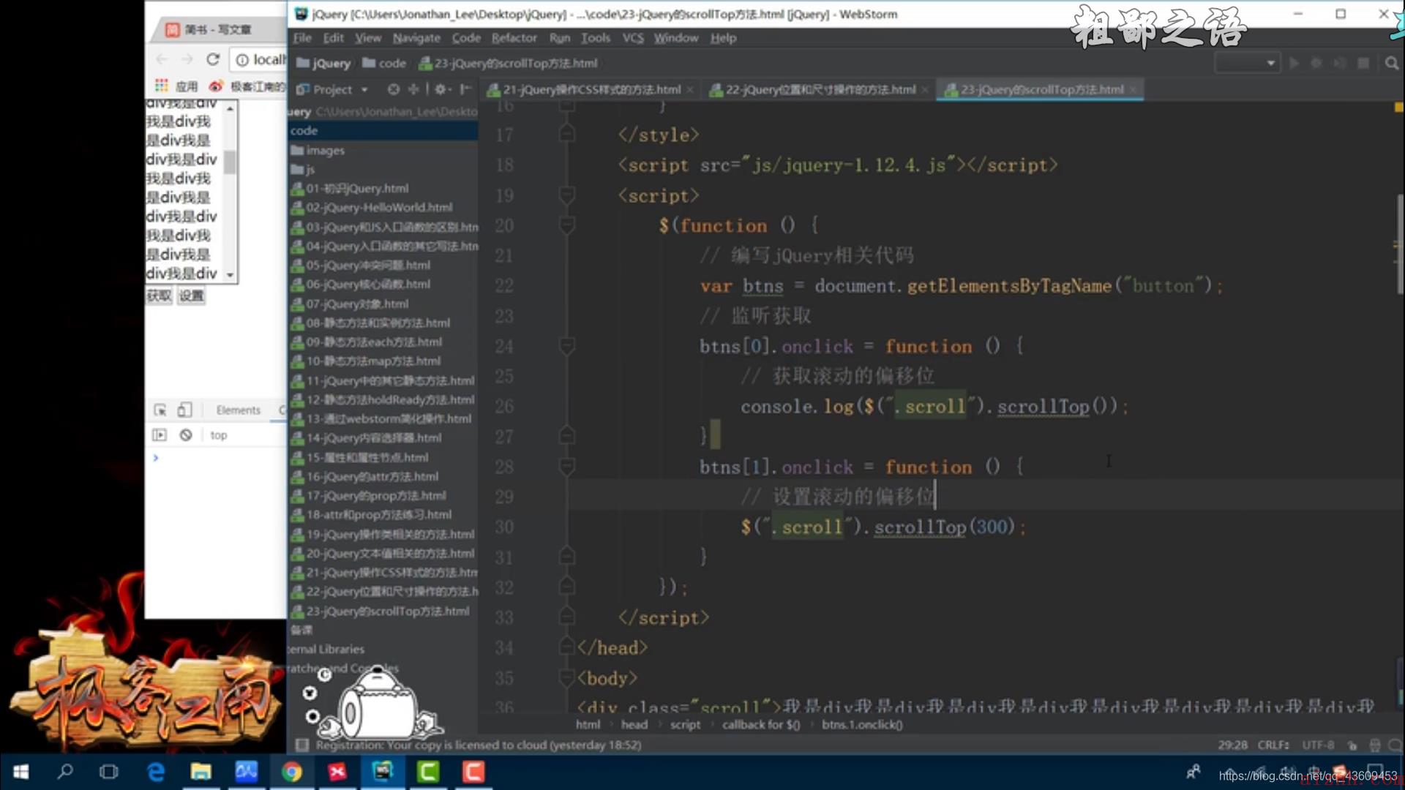Viewport: 1405px width, 790px height.
Task: Open Windows Start menu
Action: pos(20,772)
